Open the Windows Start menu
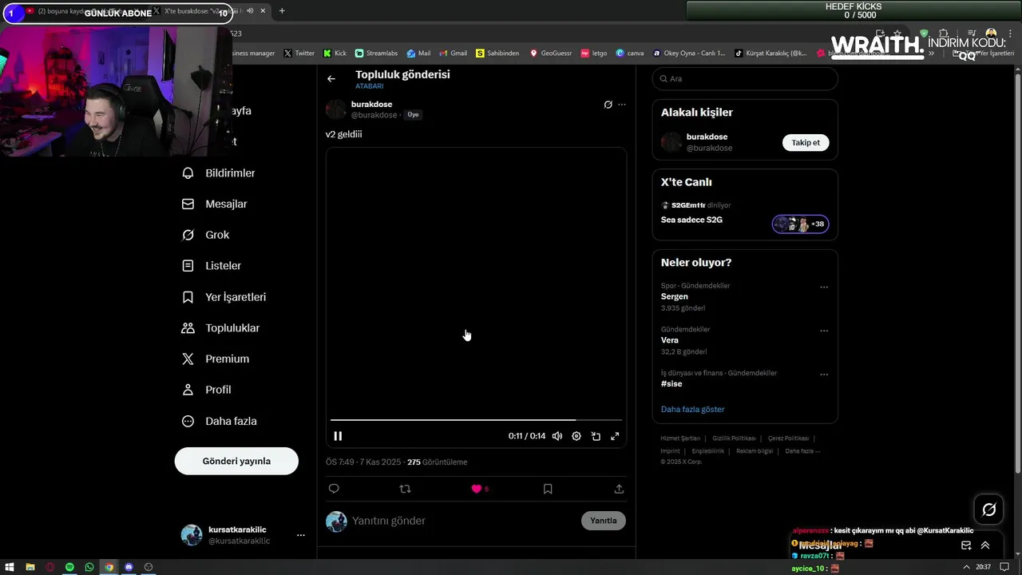The height and width of the screenshot is (575, 1022). click(x=10, y=567)
